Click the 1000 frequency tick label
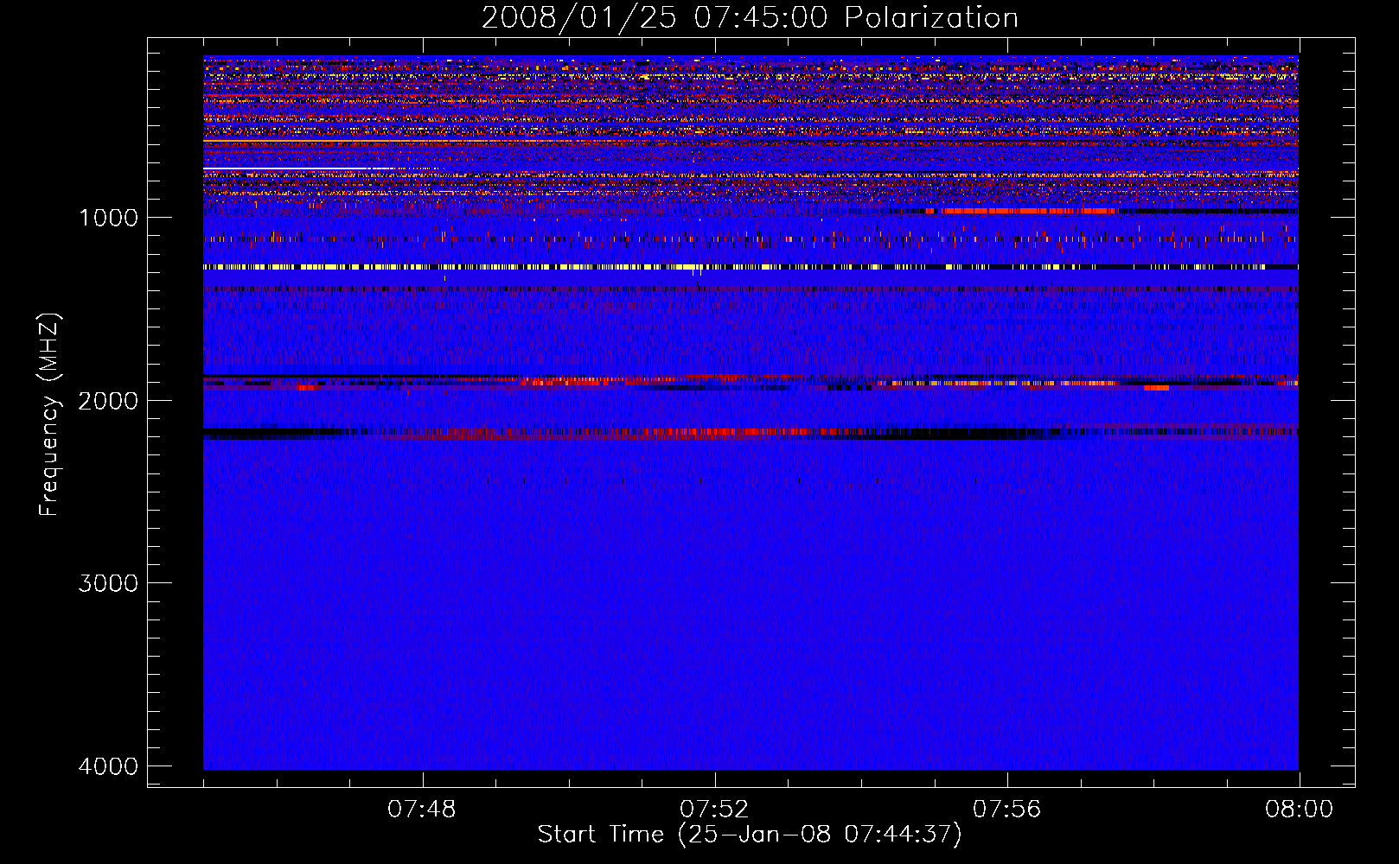Image resolution: width=1399 pixels, height=864 pixels. coord(108,218)
